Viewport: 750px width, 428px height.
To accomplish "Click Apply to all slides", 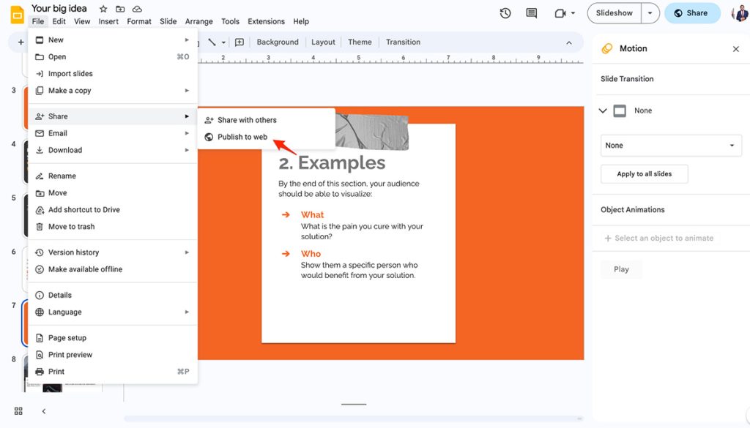I will (644, 173).
